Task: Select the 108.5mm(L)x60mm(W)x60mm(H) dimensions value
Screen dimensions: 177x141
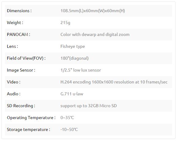Action: tap(93, 11)
